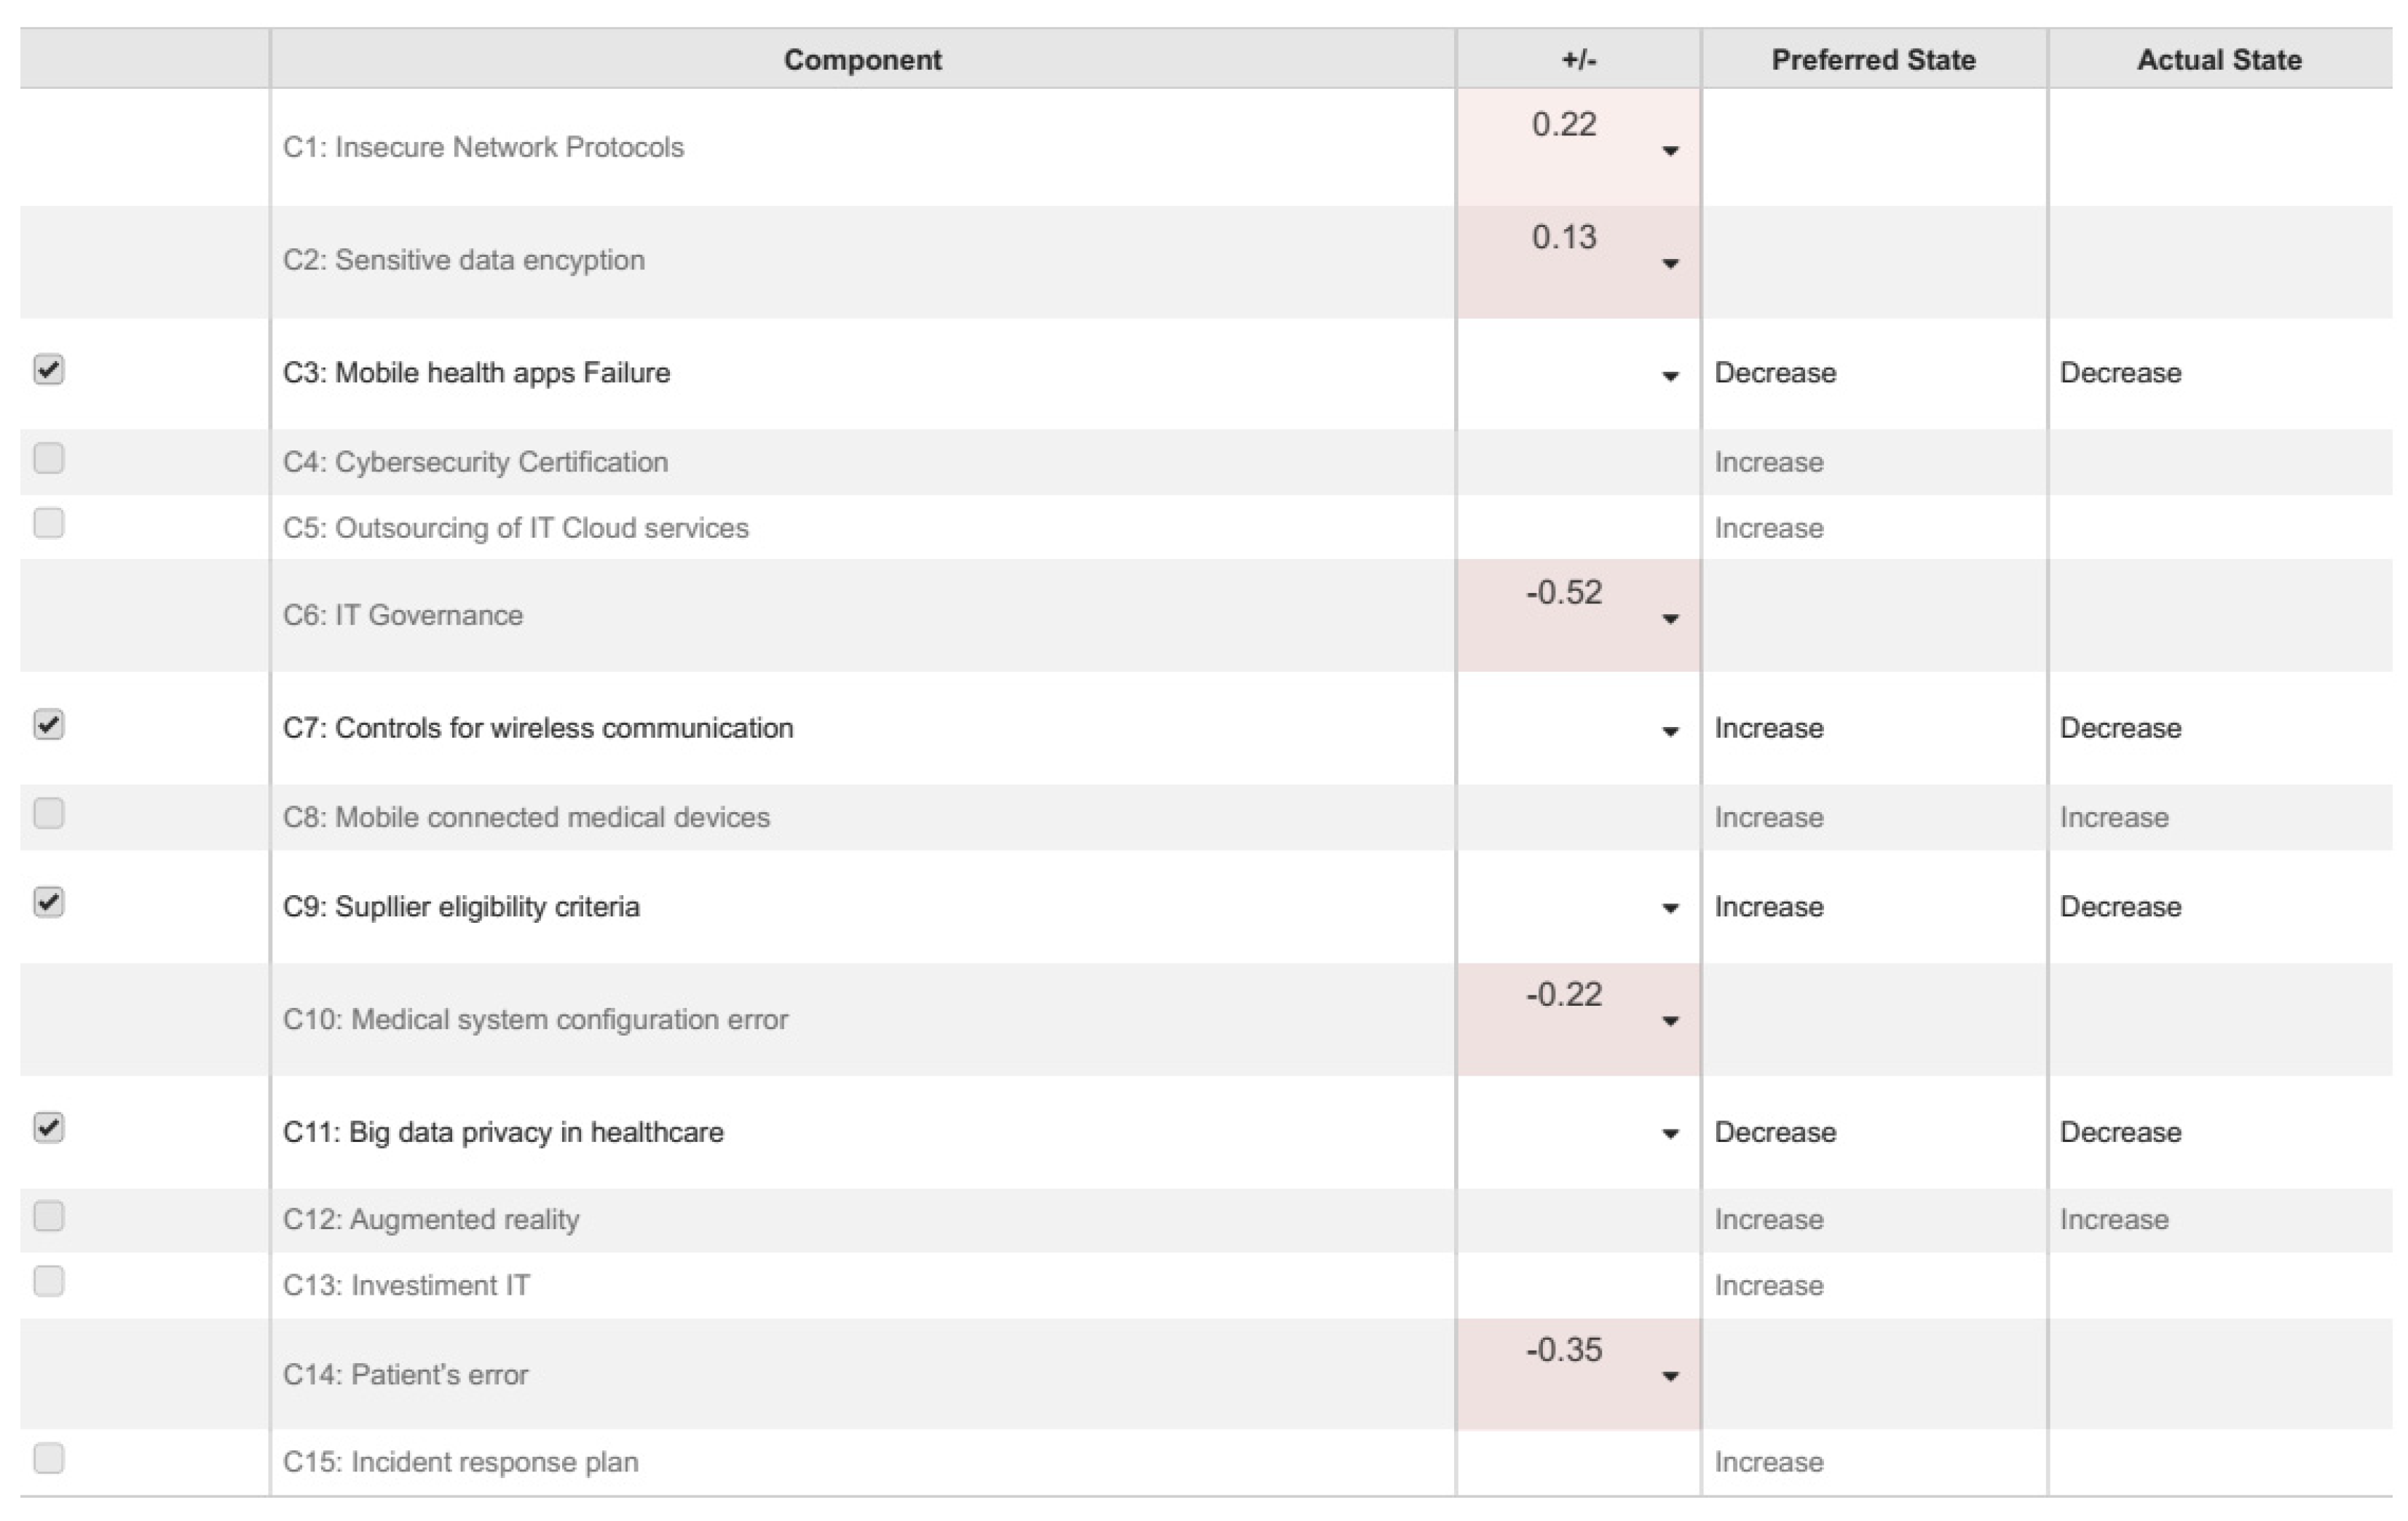Open the +/- dropdown arrow for C3 row
The height and width of the screenshot is (1521, 2408).
(x=1669, y=377)
